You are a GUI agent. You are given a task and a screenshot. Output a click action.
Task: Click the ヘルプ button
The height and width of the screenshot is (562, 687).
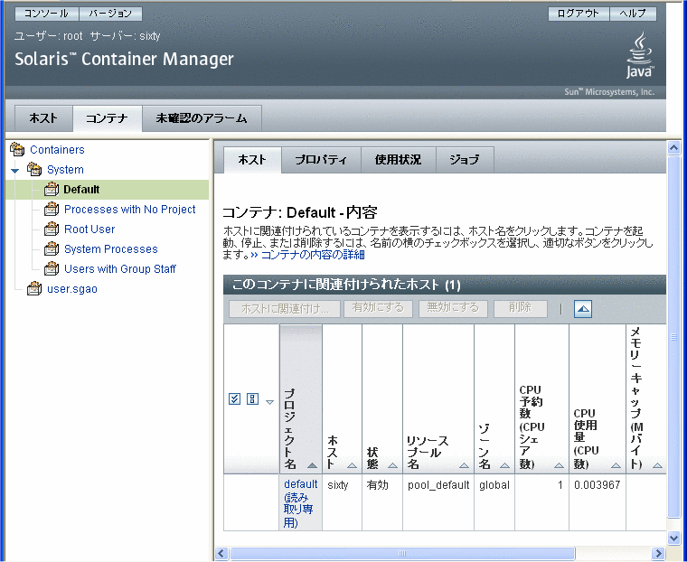click(x=633, y=14)
